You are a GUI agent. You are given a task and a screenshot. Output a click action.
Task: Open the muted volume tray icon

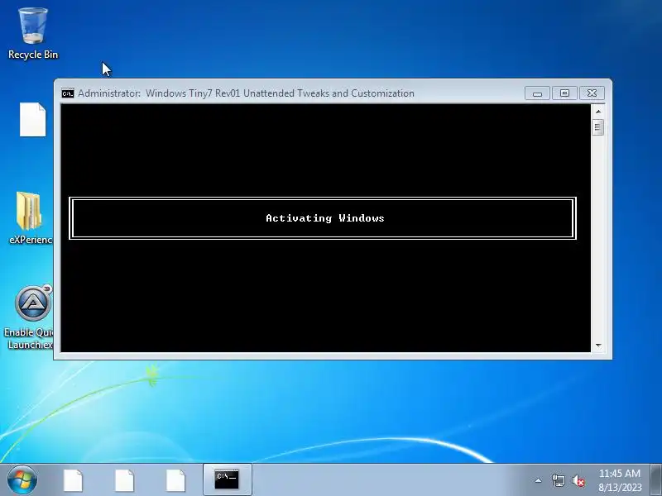tap(578, 480)
